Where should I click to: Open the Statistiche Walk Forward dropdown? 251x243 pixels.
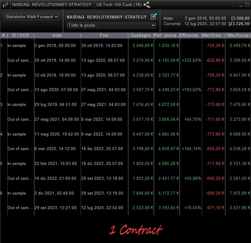(32, 17)
